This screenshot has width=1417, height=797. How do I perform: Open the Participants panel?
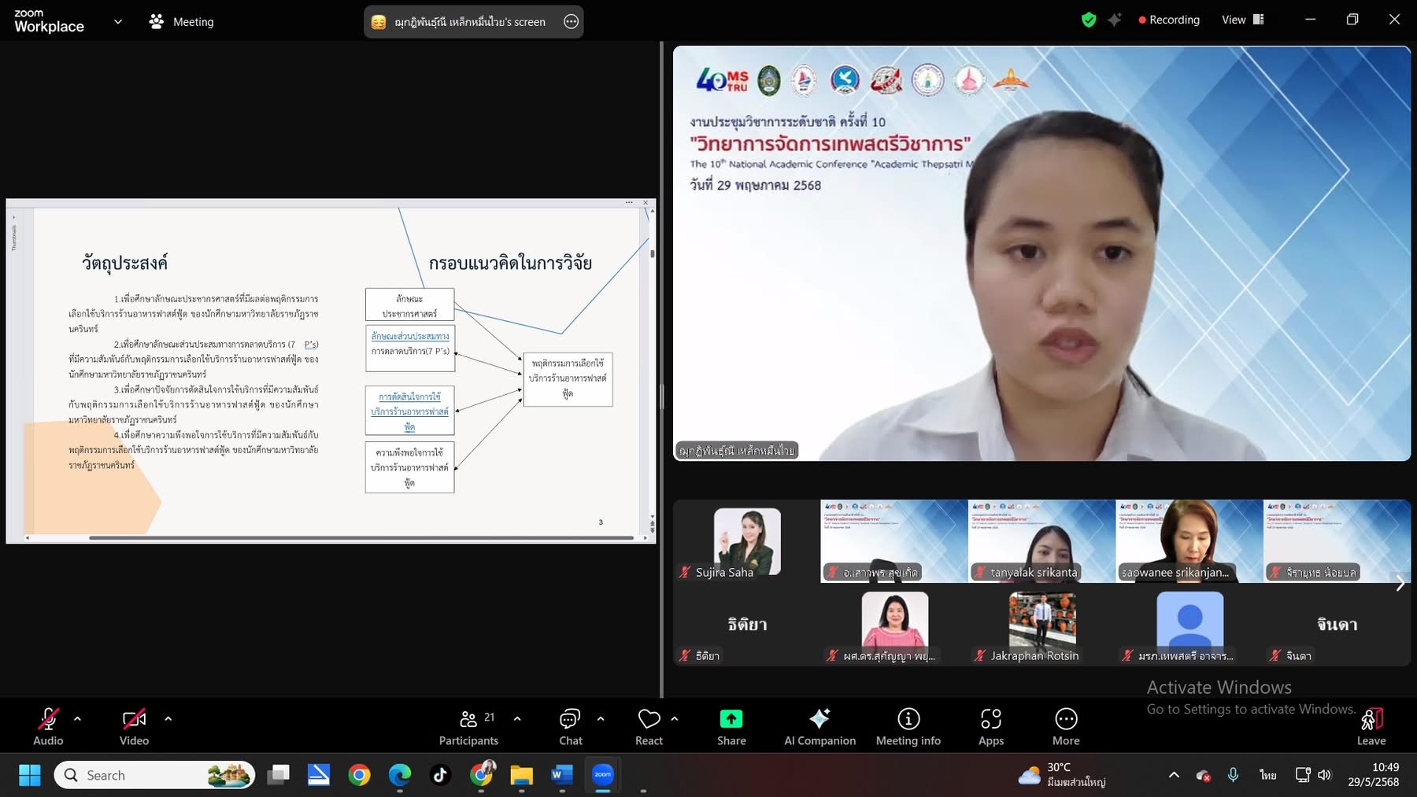point(468,727)
